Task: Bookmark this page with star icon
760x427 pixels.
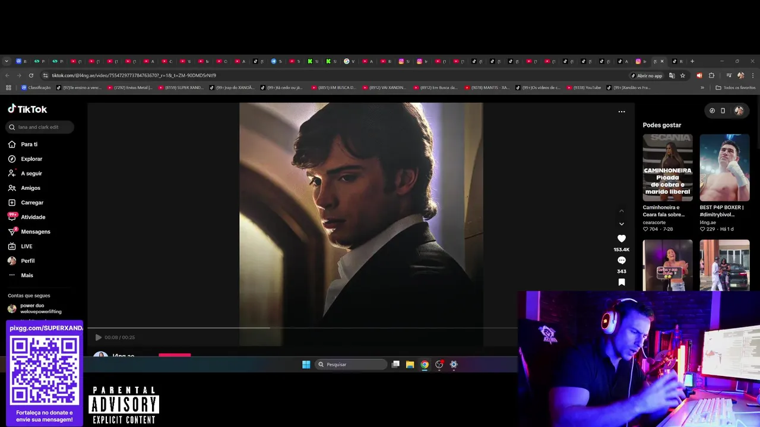Action: [683, 75]
